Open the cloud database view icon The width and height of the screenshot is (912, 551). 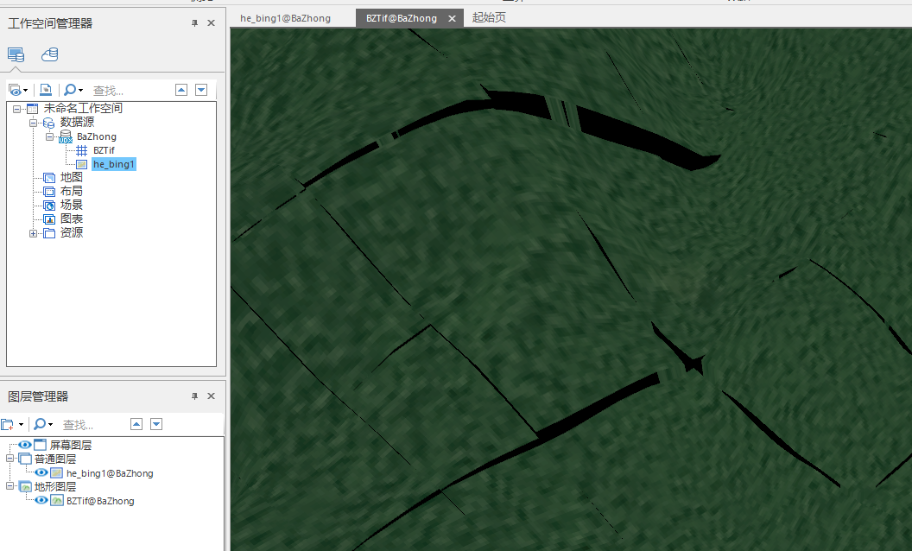coord(50,54)
